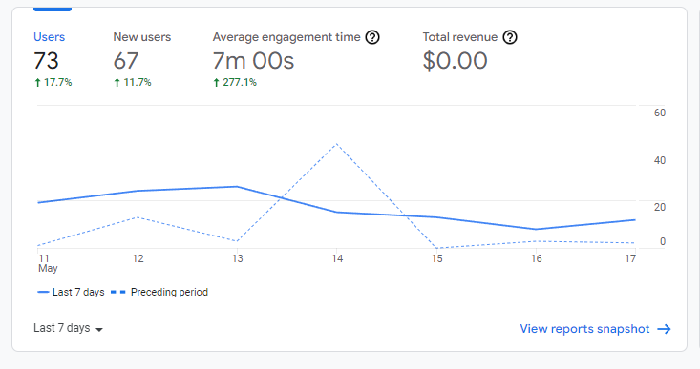The image size is (700, 369).
Task: Open help icon beside Total revenue
Action: tap(510, 37)
